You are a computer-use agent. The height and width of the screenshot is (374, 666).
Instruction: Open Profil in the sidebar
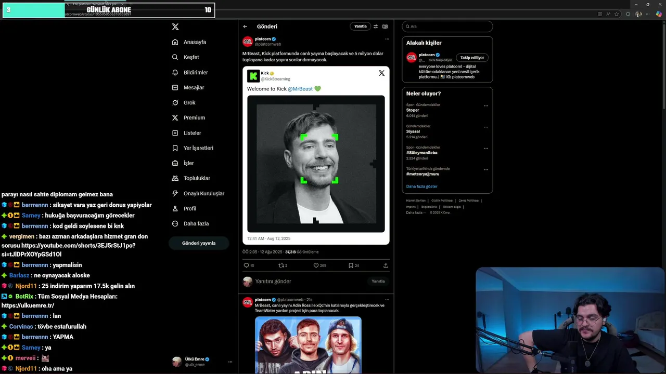(x=184, y=208)
